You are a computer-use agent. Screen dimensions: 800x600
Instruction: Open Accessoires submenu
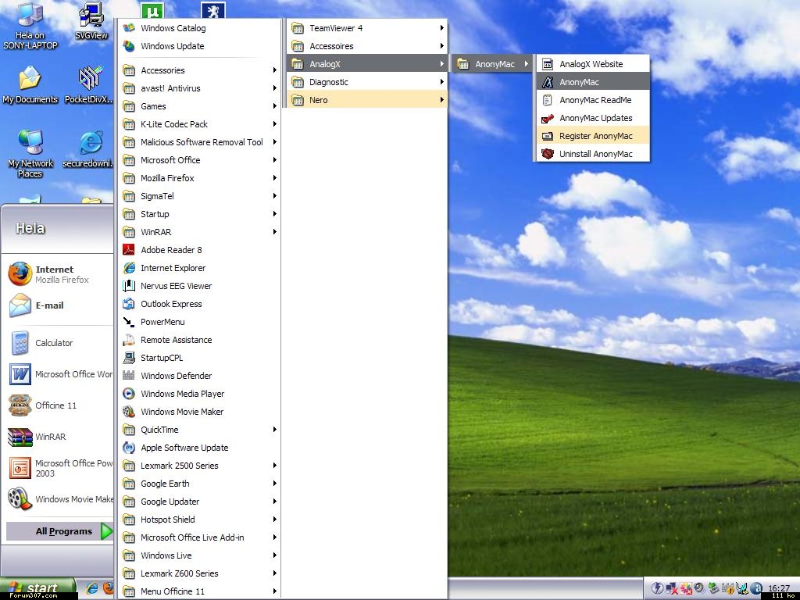[x=367, y=46]
